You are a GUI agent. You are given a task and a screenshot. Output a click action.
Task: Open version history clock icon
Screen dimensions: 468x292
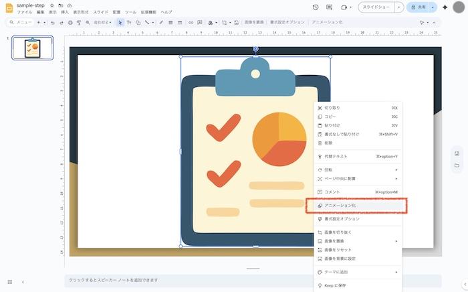tap(316, 7)
